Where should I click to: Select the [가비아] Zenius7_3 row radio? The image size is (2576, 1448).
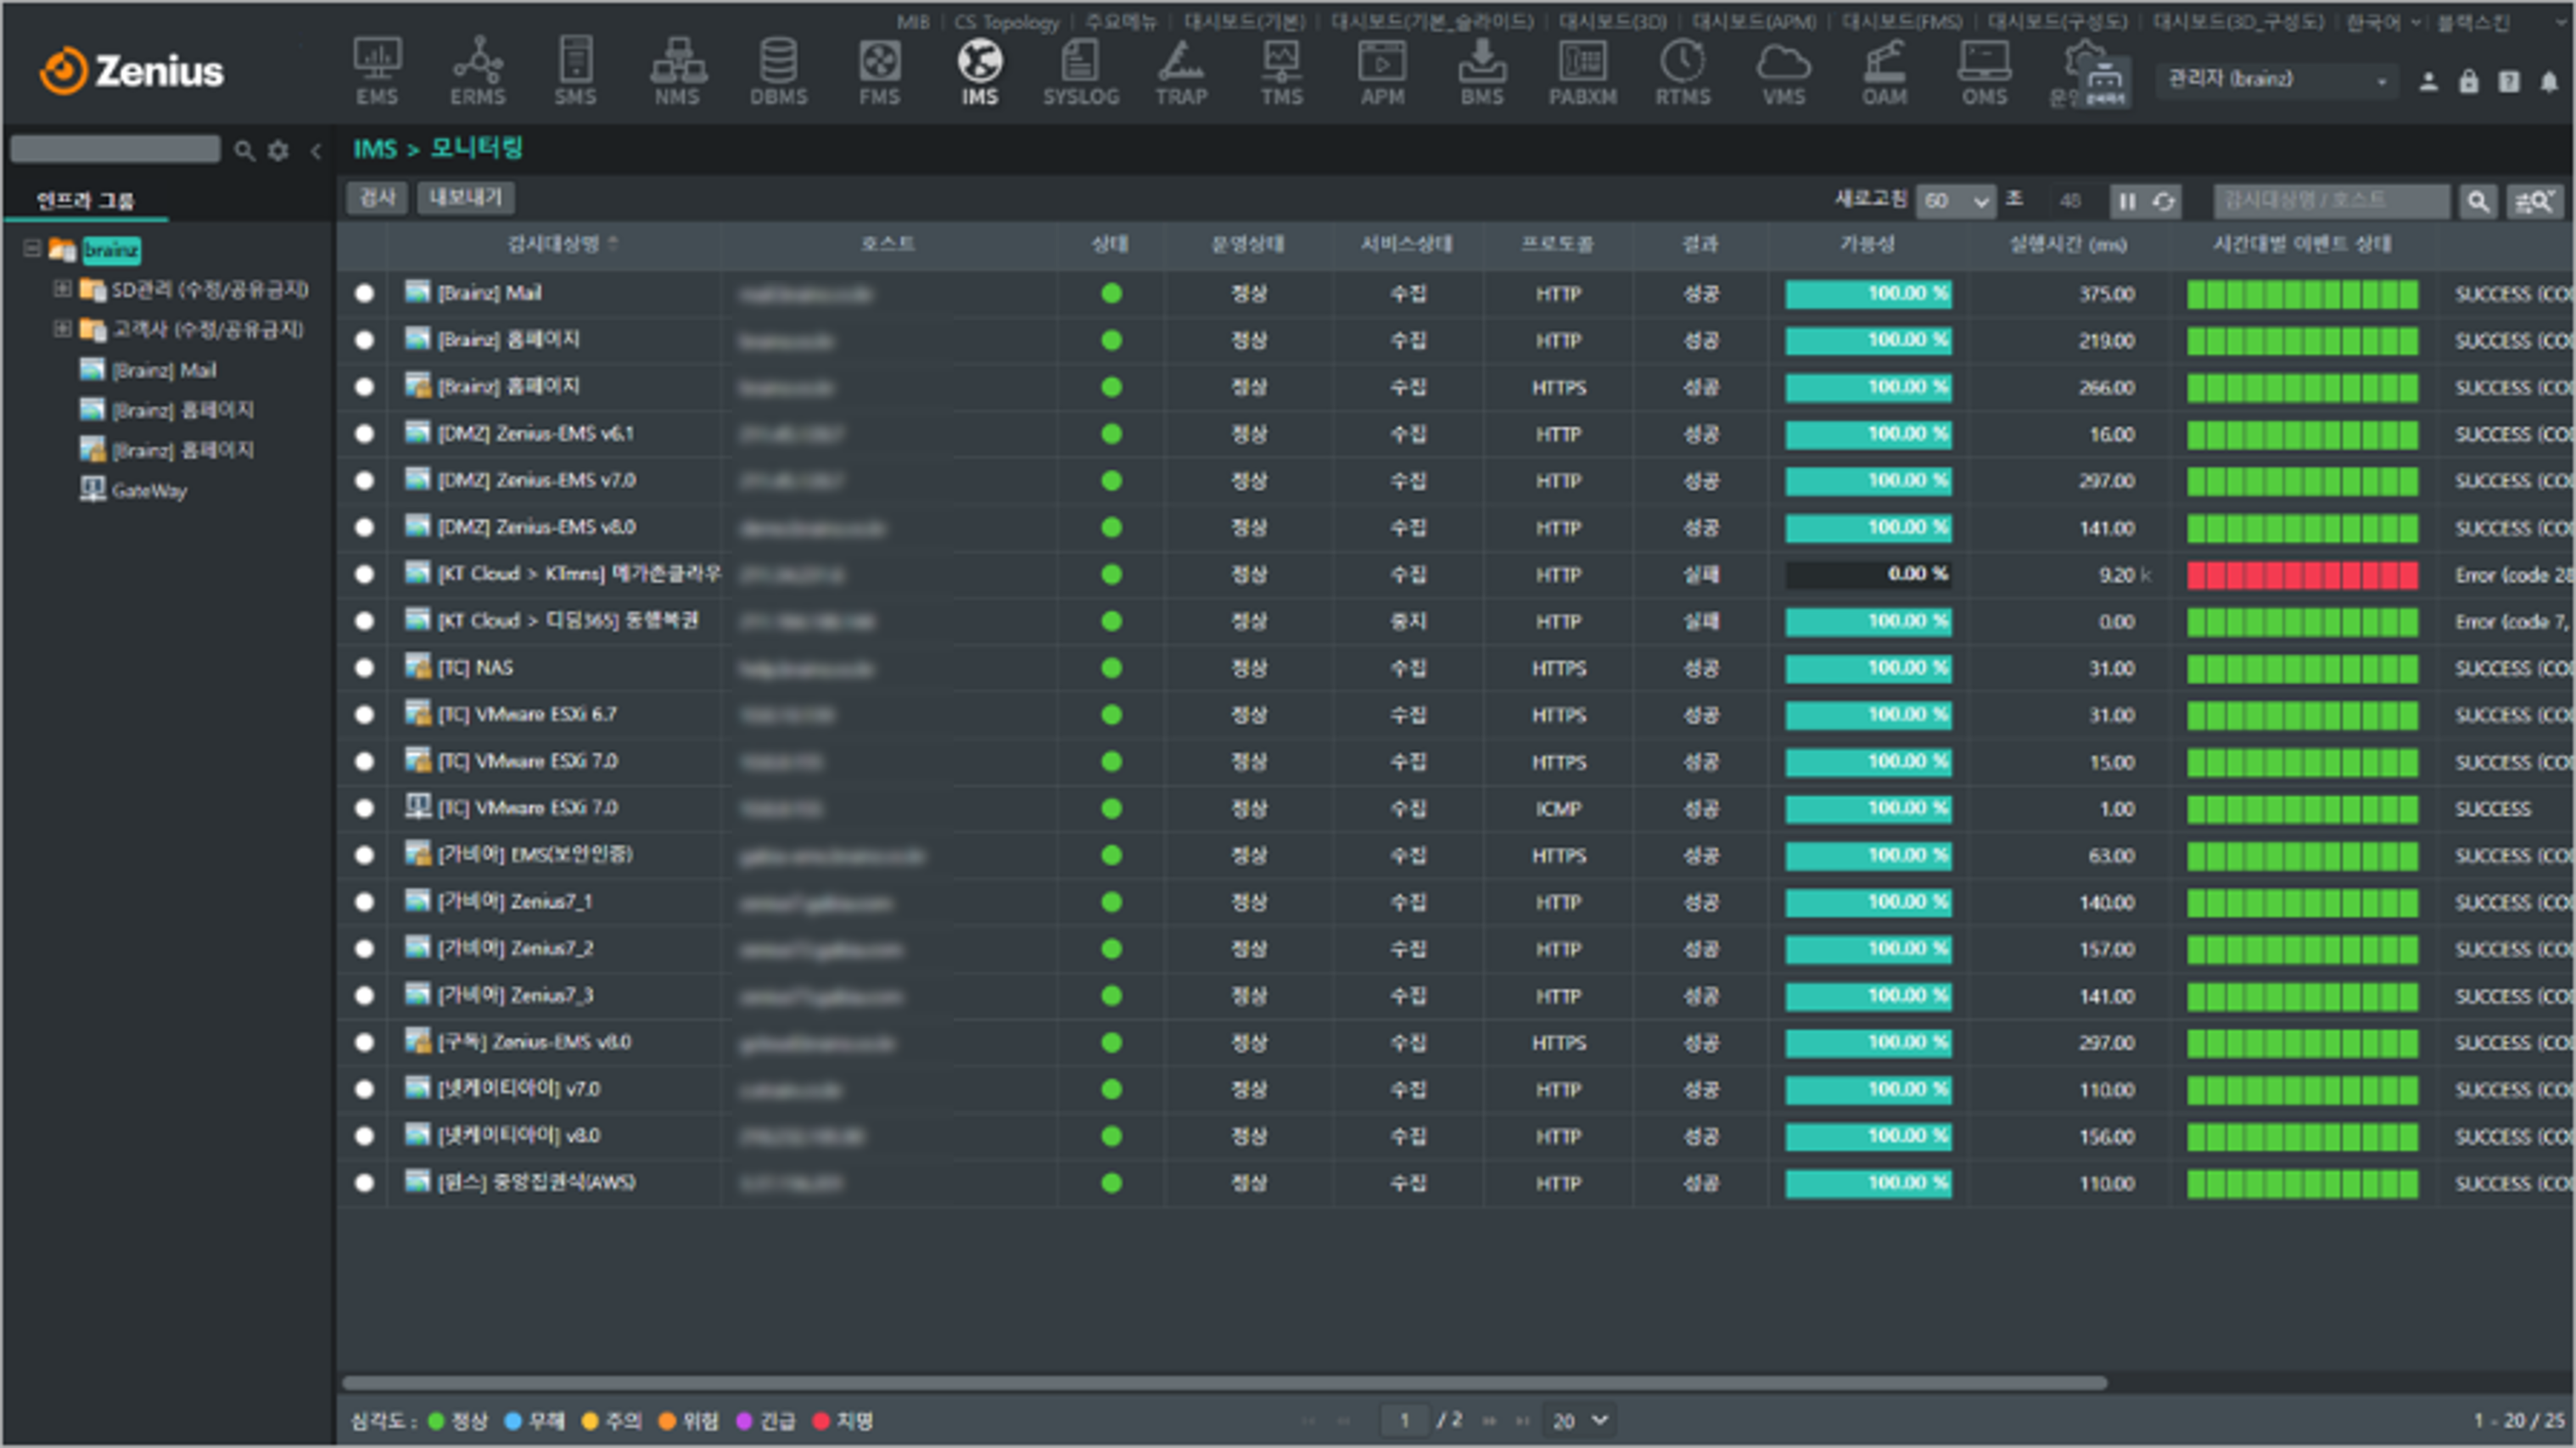[x=364, y=995]
